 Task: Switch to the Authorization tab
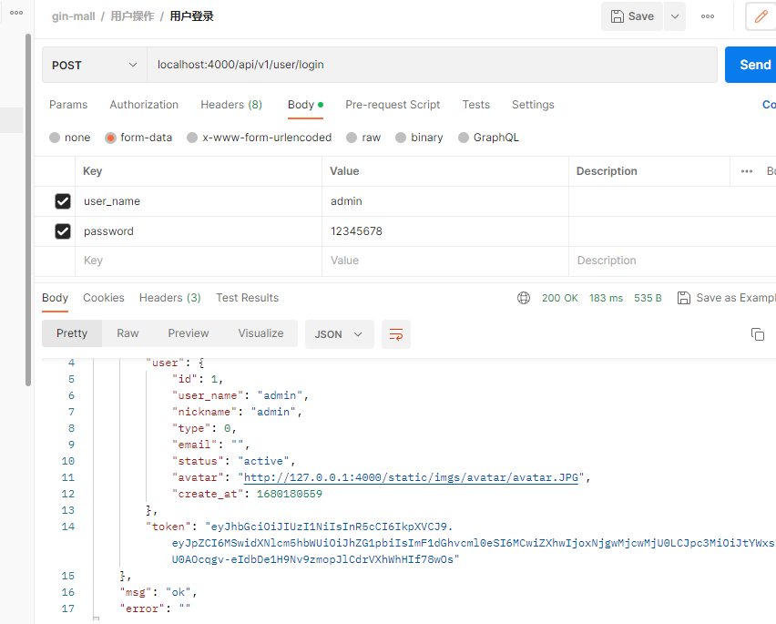pyautogui.click(x=144, y=105)
